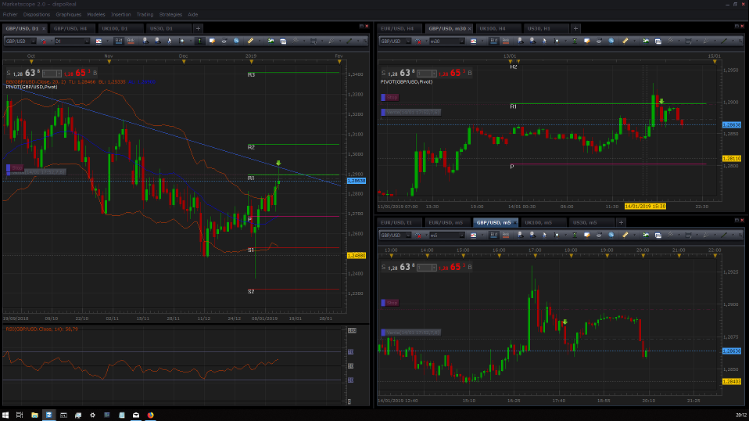The height and width of the screenshot is (421, 749).
Task: Select the ruler tool in m5 chart toolbar
Action: click(x=625, y=235)
